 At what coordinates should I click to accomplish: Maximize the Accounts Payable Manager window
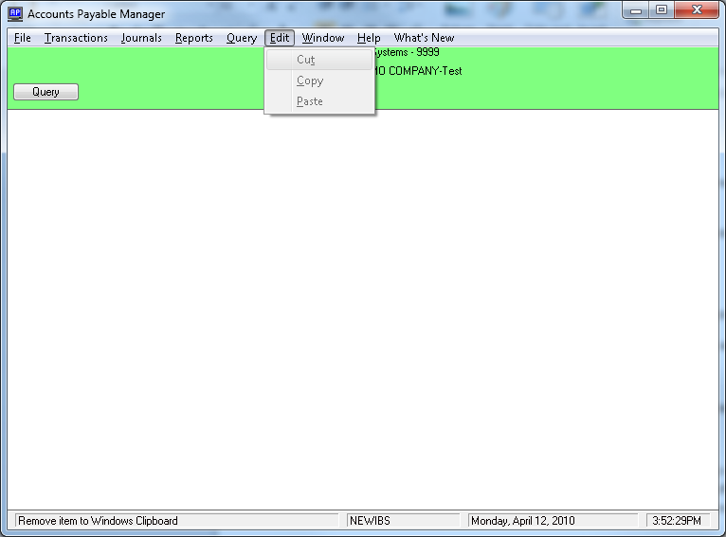pos(661,10)
